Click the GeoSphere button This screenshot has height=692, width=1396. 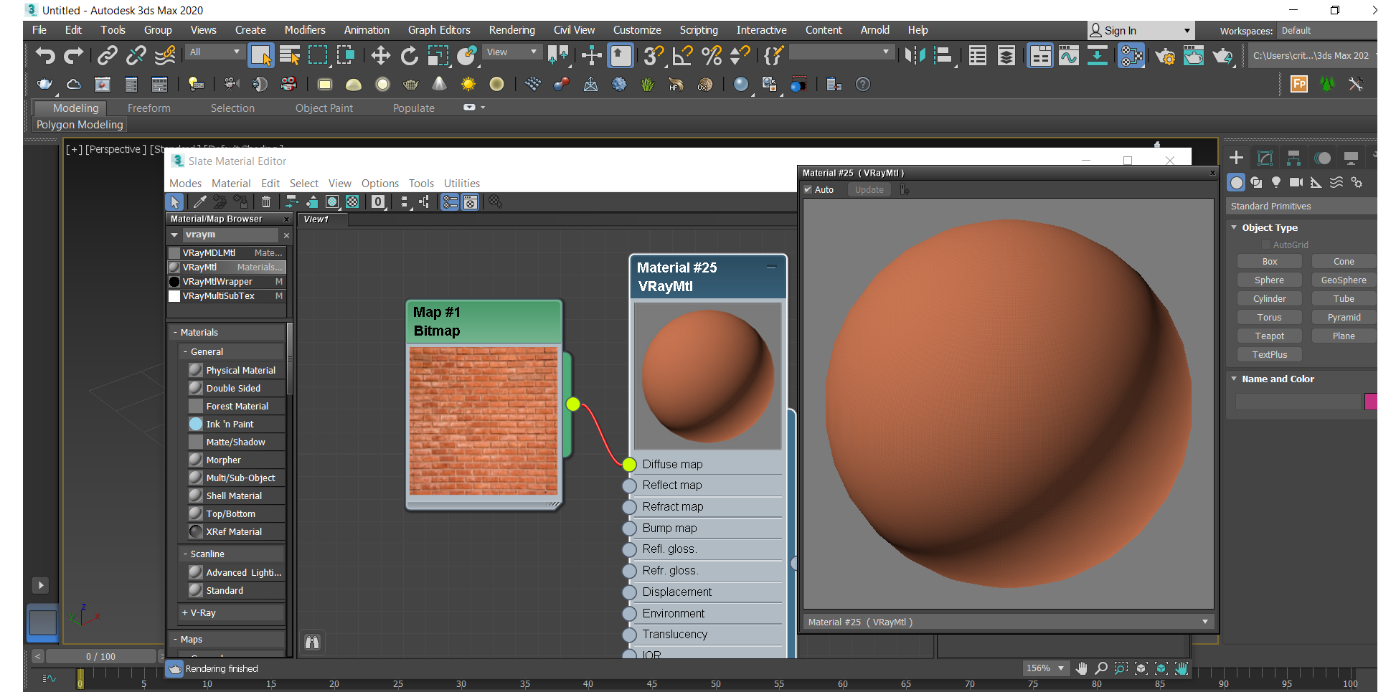1343,280
